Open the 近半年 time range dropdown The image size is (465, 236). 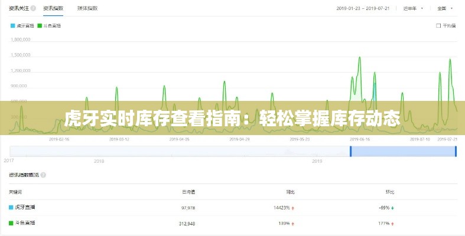(x=413, y=8)
